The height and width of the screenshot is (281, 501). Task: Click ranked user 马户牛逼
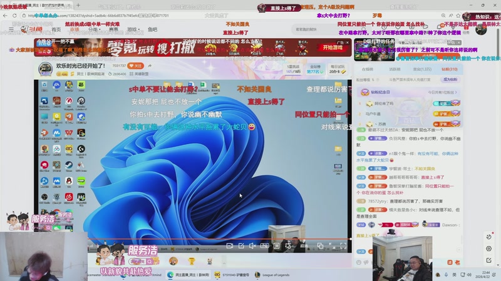[373, 114]
